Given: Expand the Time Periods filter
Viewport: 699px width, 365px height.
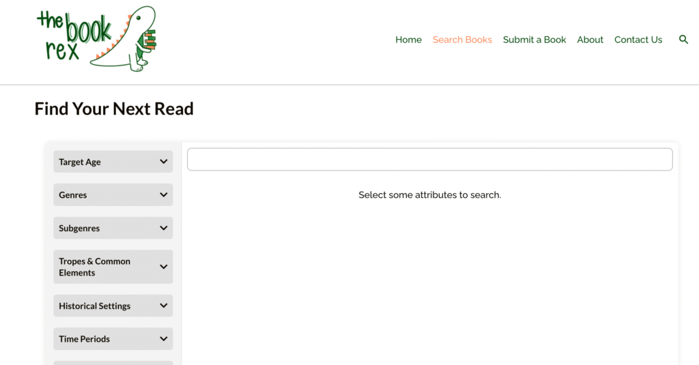Looking at the screenshot, I should (x=113, y=338).
